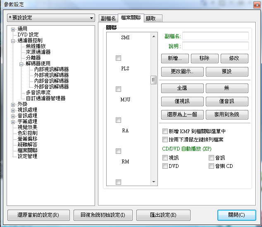
Task: Click the 全選 button
Action: tap(183, 88)
